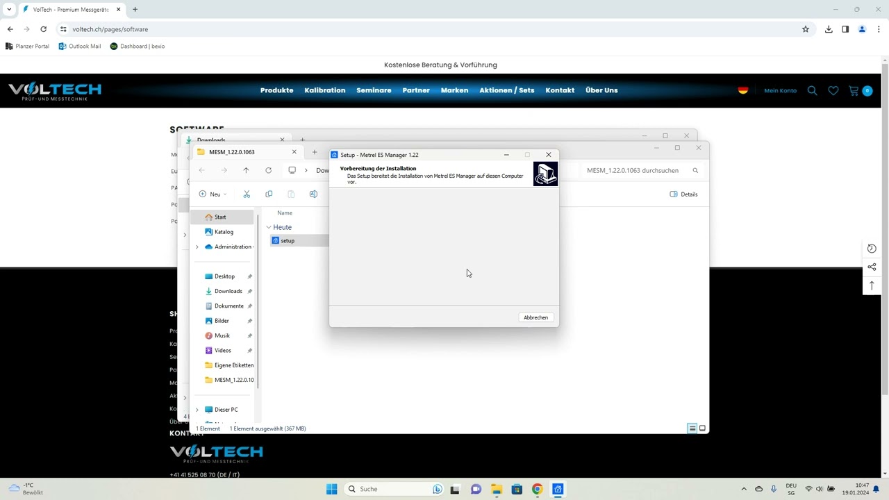The width and height of the screenshot is (889, 500).
Task: Open the Planzer Portal bookmark
Action: click(x=27, y=47)
